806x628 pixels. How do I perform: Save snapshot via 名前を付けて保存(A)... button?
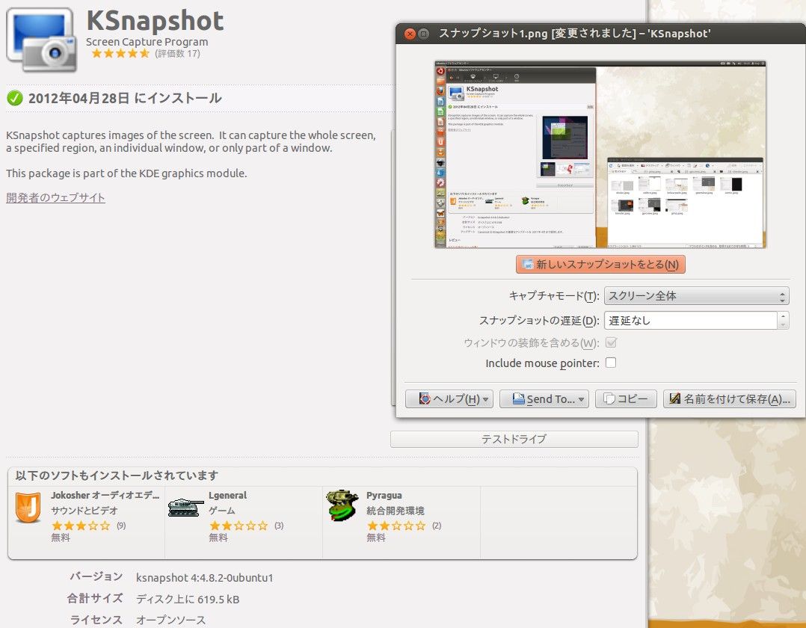tap(730, 398)
